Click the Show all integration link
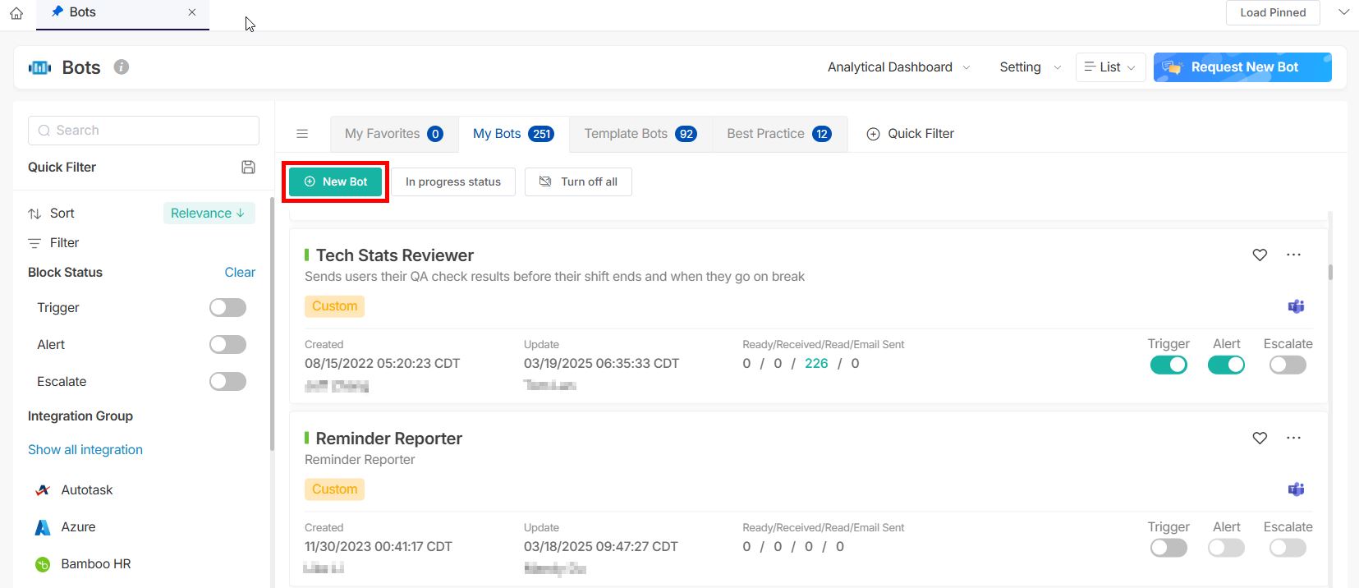Screen dimensions: 1359x588 pos(85,450)
